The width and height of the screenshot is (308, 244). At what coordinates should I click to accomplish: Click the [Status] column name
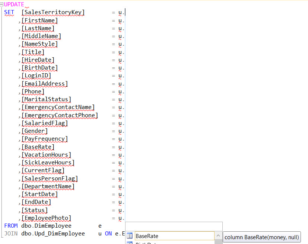point(34,210)
